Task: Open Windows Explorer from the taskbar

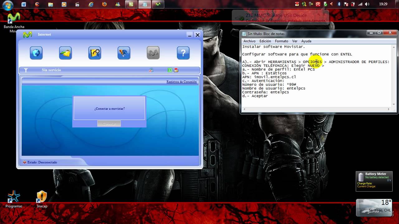Action: (51, 4)
